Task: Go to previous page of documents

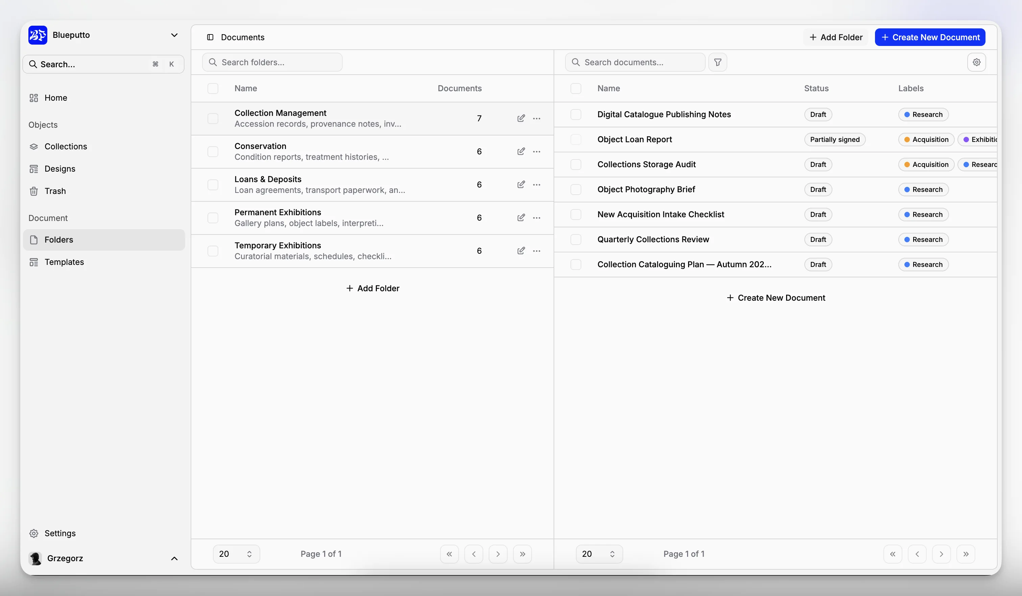Action: tap(917, 554)
